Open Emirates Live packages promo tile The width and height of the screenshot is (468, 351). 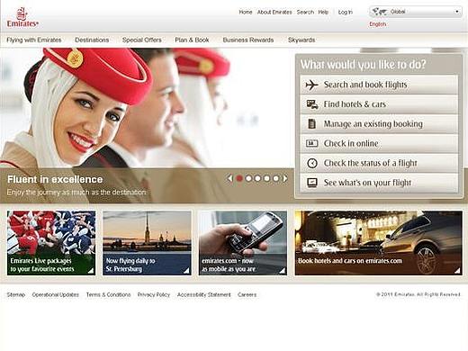pyautogui.click(x=51, y=243)
